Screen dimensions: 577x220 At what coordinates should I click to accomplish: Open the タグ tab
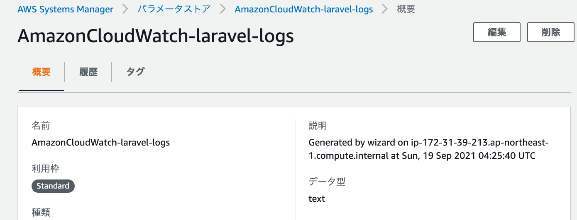(135, 72)
